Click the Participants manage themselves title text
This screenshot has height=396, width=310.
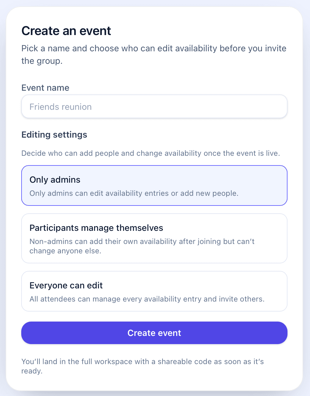(96, 228)
